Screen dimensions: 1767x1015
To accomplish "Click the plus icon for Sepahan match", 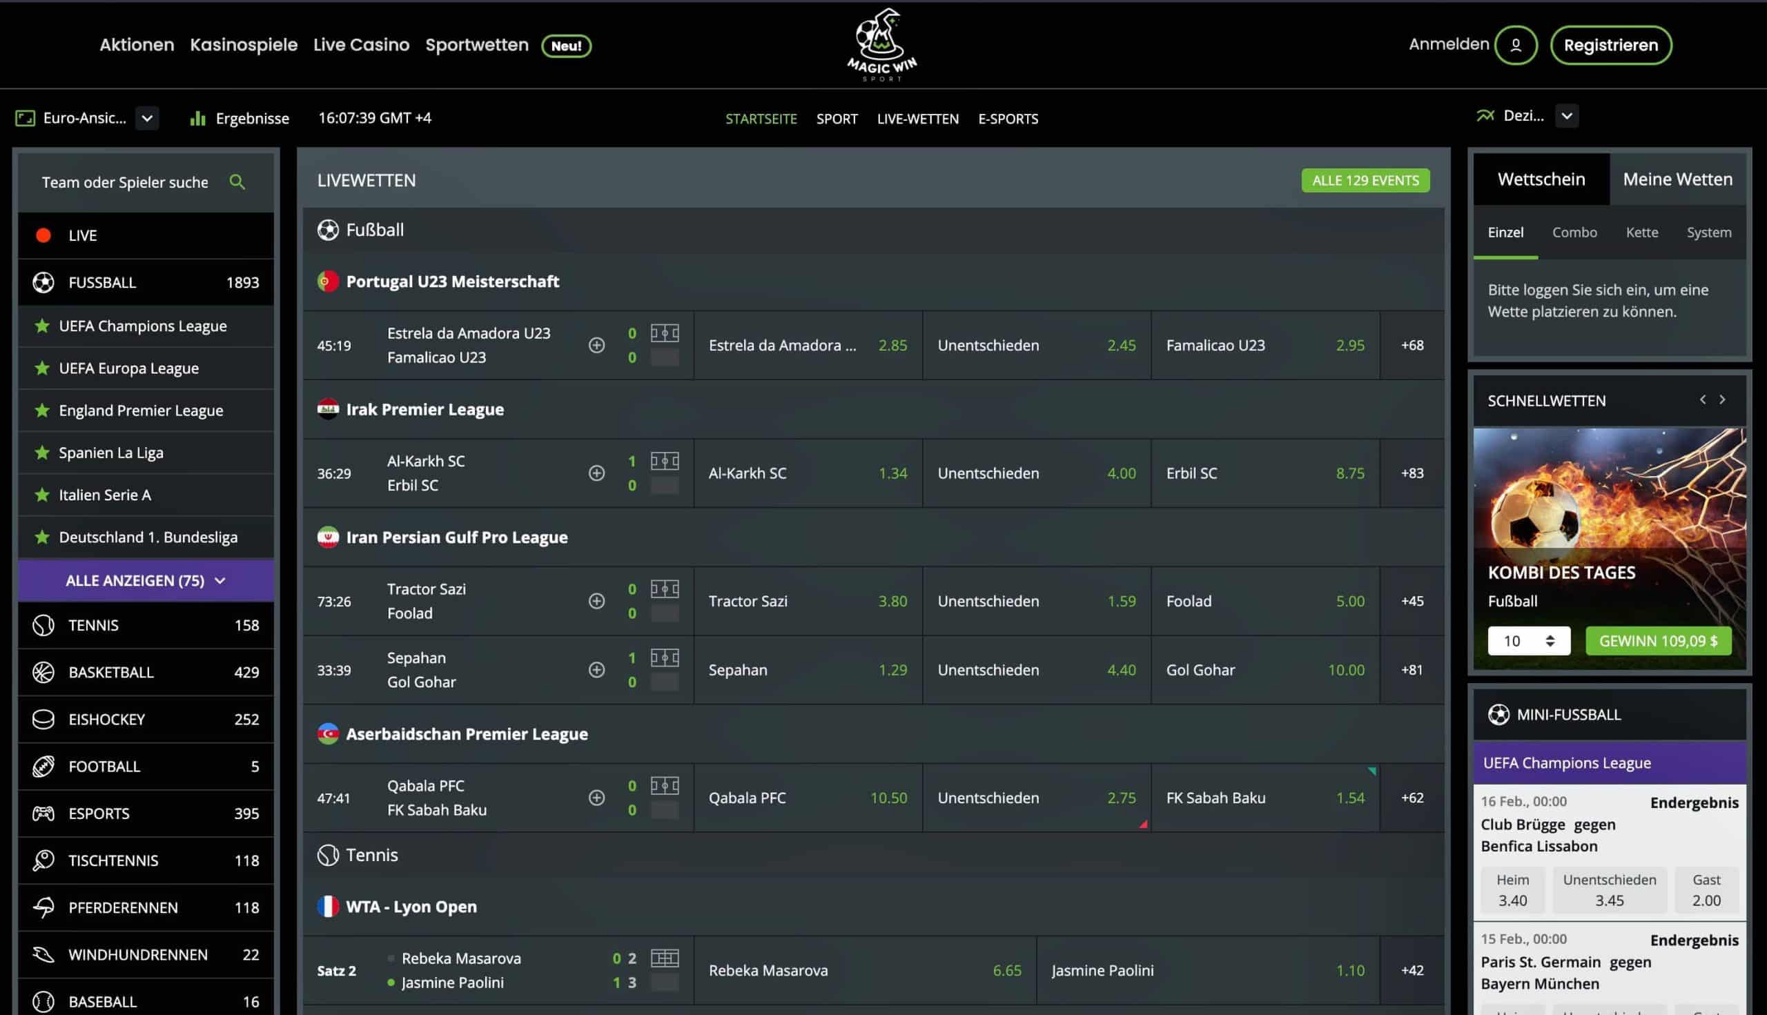I will [596, 669].
